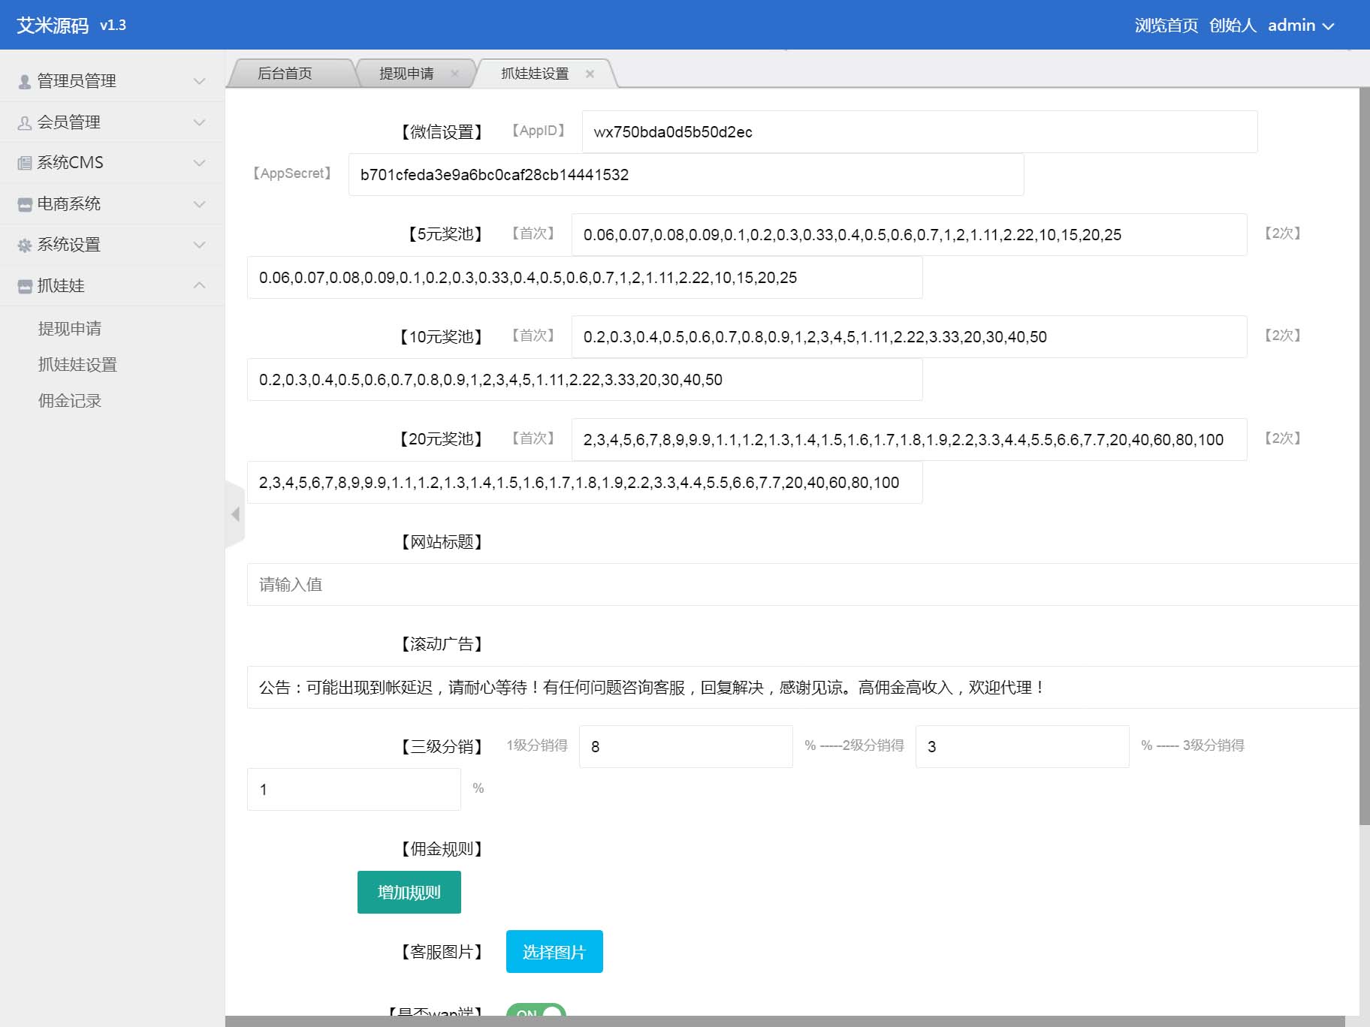Click the 电商系统 shop icon
The image size is (1370, 1027).
point(25,204)
